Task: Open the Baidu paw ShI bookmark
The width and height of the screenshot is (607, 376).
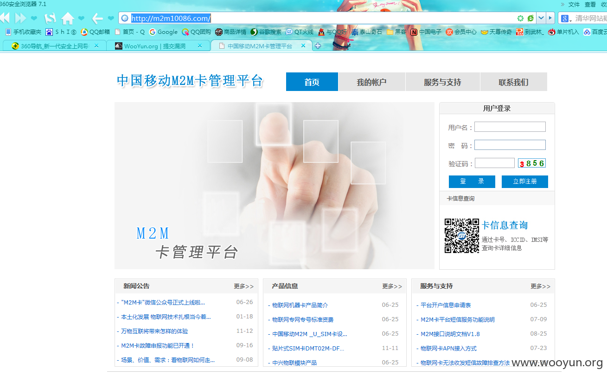Action: pos(61,32)
